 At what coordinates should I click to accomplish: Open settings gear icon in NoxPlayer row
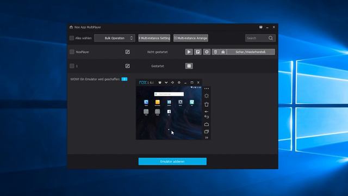[207, 52]
